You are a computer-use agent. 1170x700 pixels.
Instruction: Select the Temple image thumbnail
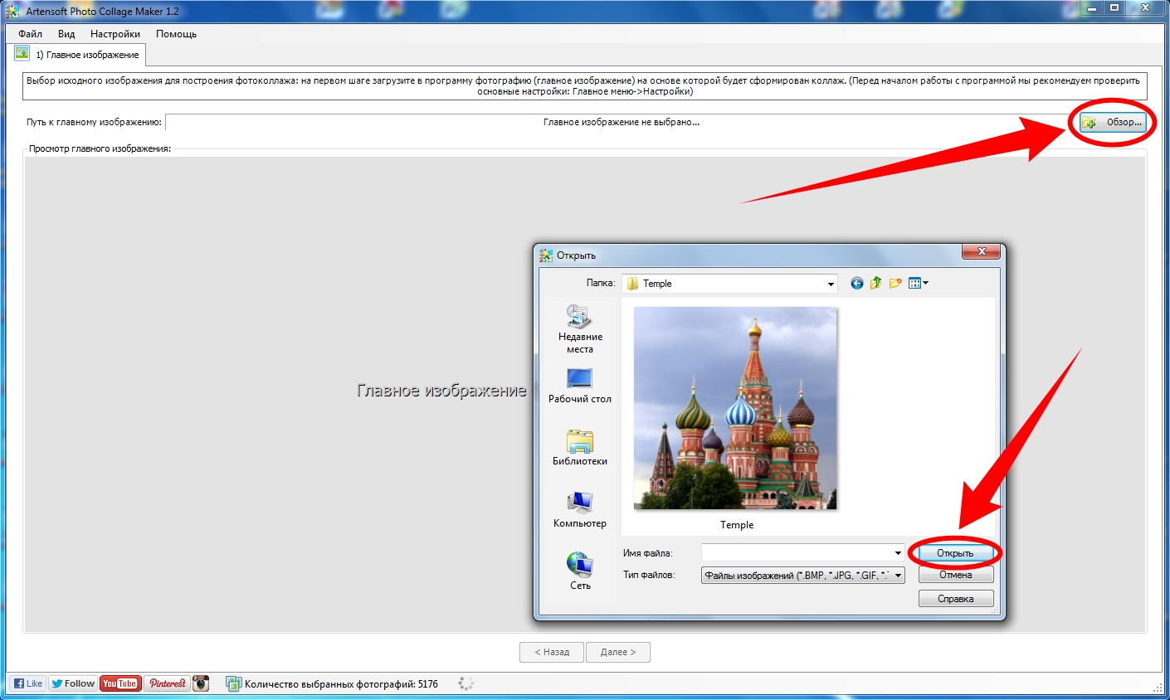point(735,408)
